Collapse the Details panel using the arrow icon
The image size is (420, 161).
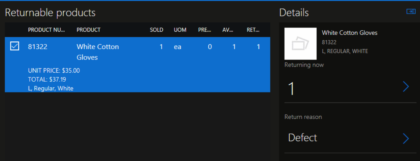pos(411,12)
